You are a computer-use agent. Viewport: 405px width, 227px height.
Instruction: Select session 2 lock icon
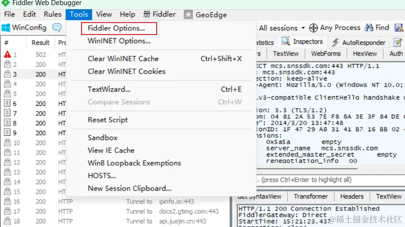point(7,64)
